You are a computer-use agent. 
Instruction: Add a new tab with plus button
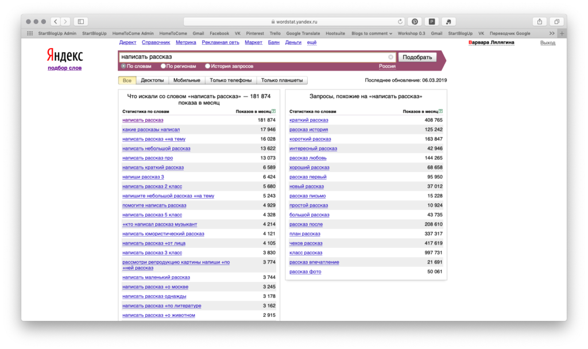562,33
